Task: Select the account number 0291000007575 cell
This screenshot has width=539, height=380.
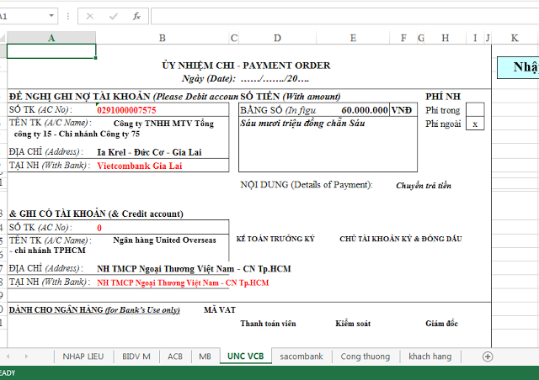Action: point(126,110)
